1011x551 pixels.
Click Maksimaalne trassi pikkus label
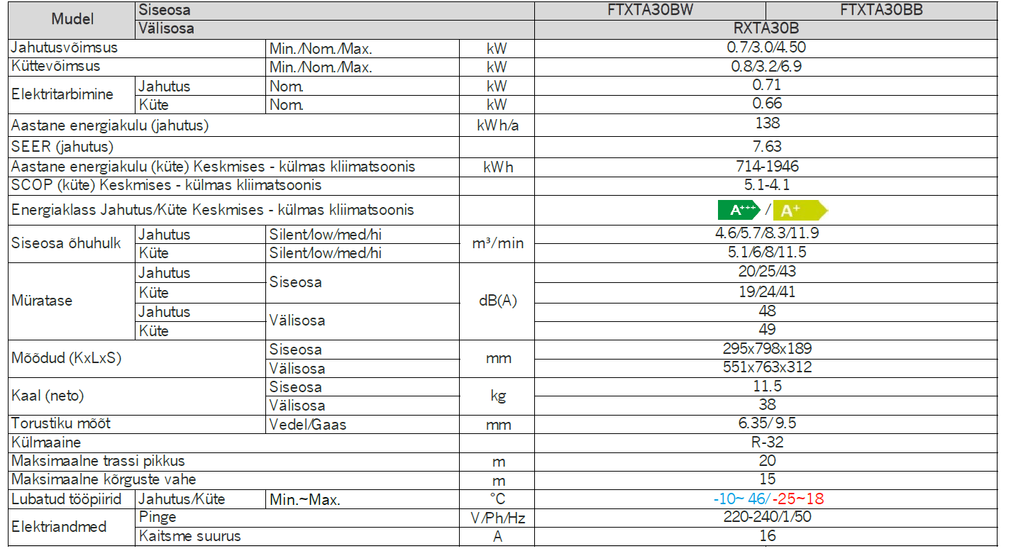(99, 462)
